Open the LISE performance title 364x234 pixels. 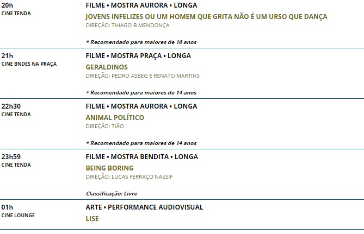click(92, 218)
